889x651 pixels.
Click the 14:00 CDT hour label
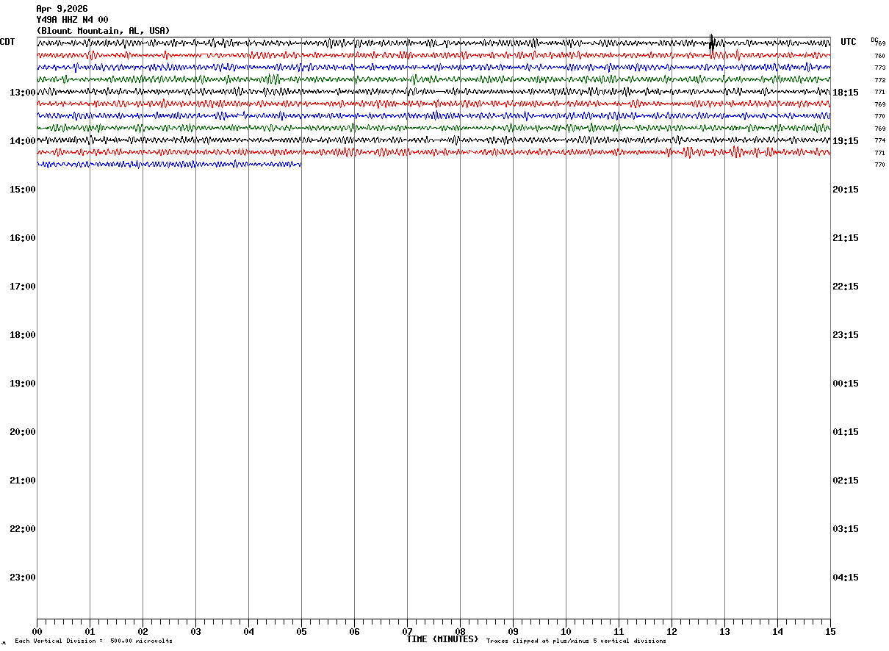(23, 141)
